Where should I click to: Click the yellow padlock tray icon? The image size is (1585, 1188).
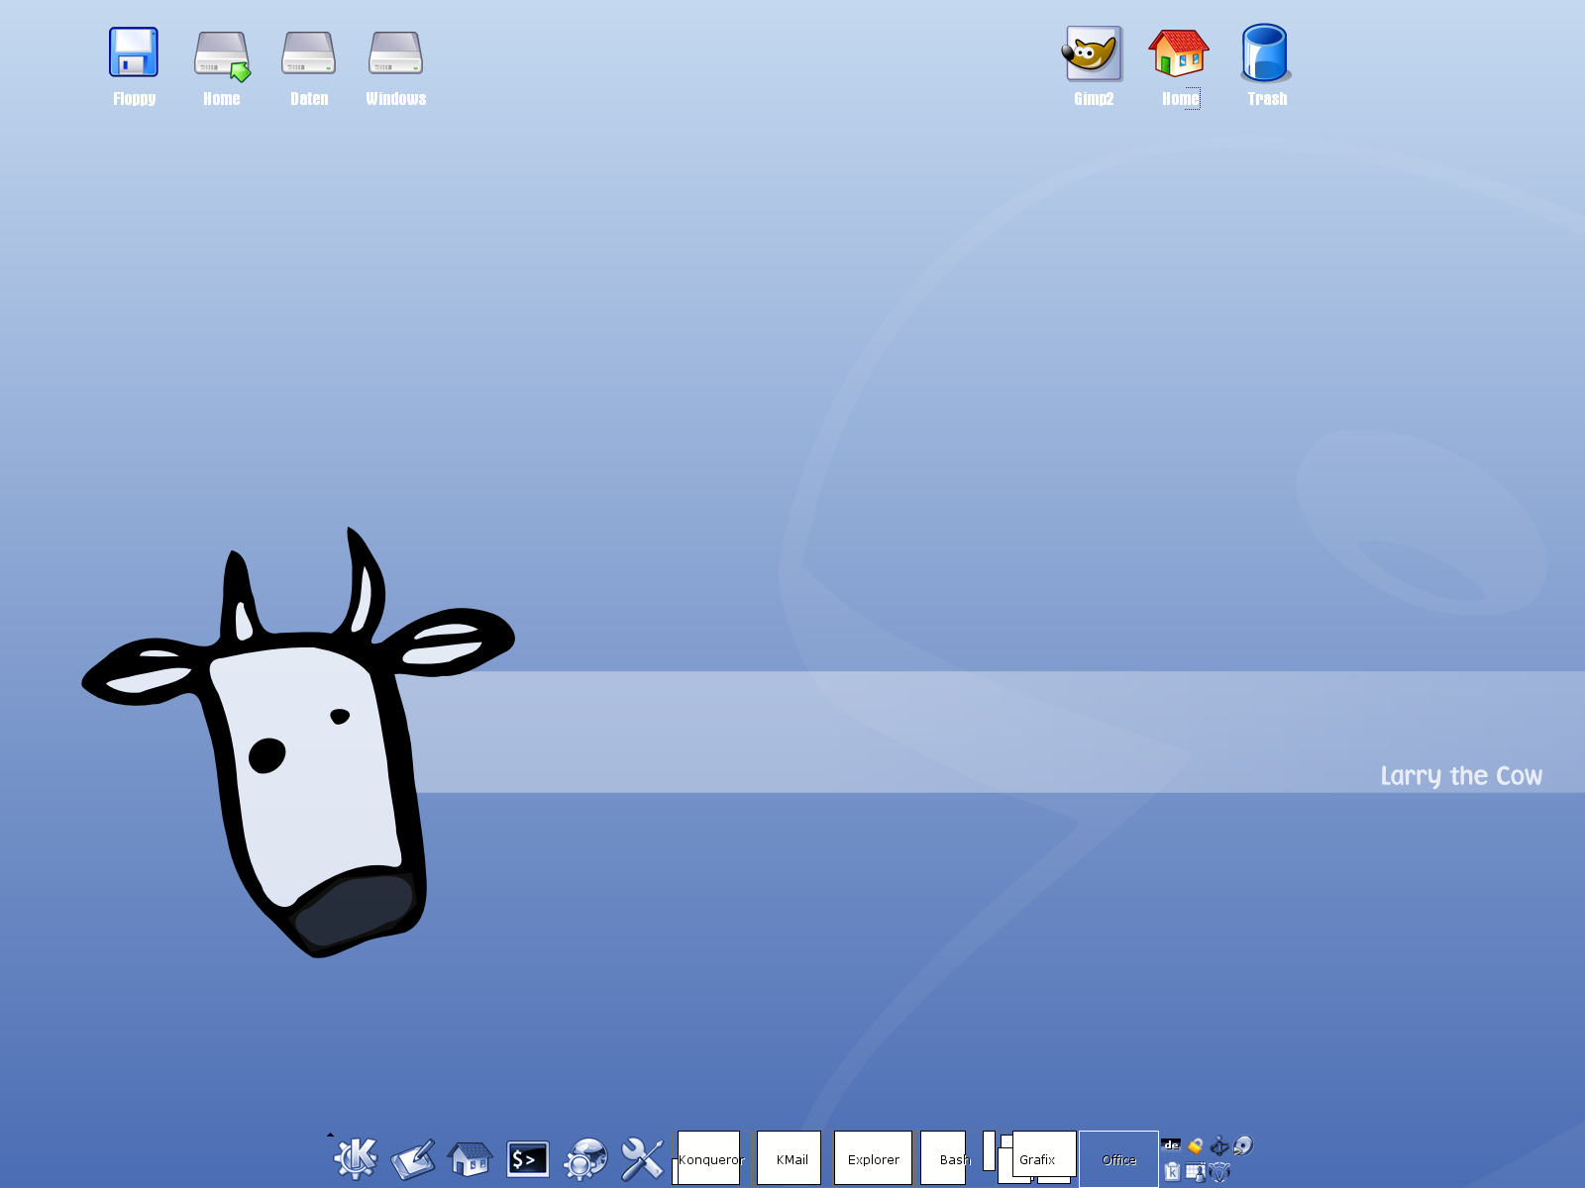[x=1196, y=1146]
